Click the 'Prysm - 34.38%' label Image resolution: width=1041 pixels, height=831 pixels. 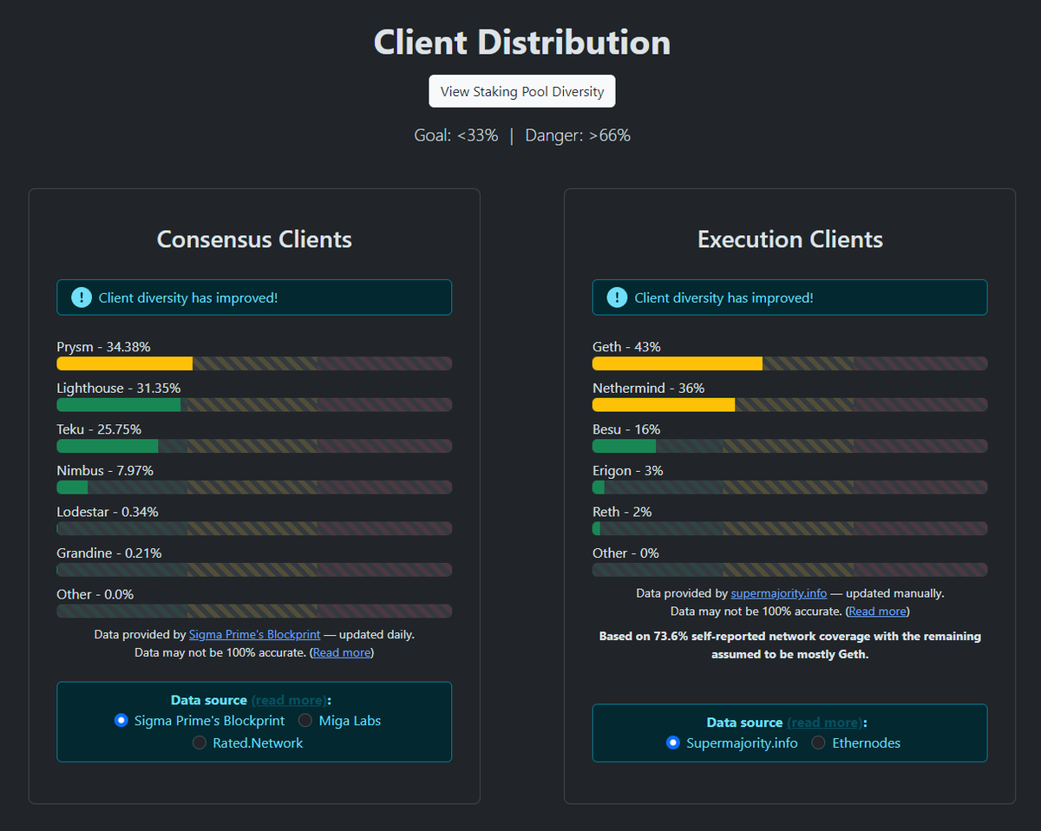pyautogui.click(x=104, y=347)
